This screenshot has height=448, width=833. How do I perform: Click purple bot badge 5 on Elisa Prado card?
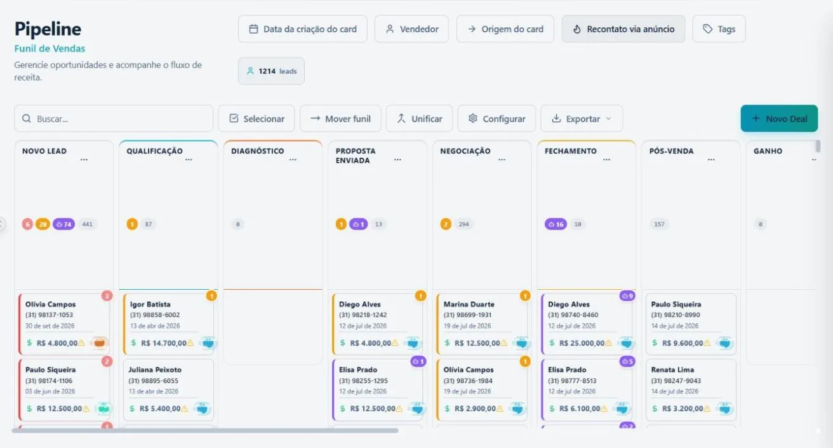(x=627, y=362)
